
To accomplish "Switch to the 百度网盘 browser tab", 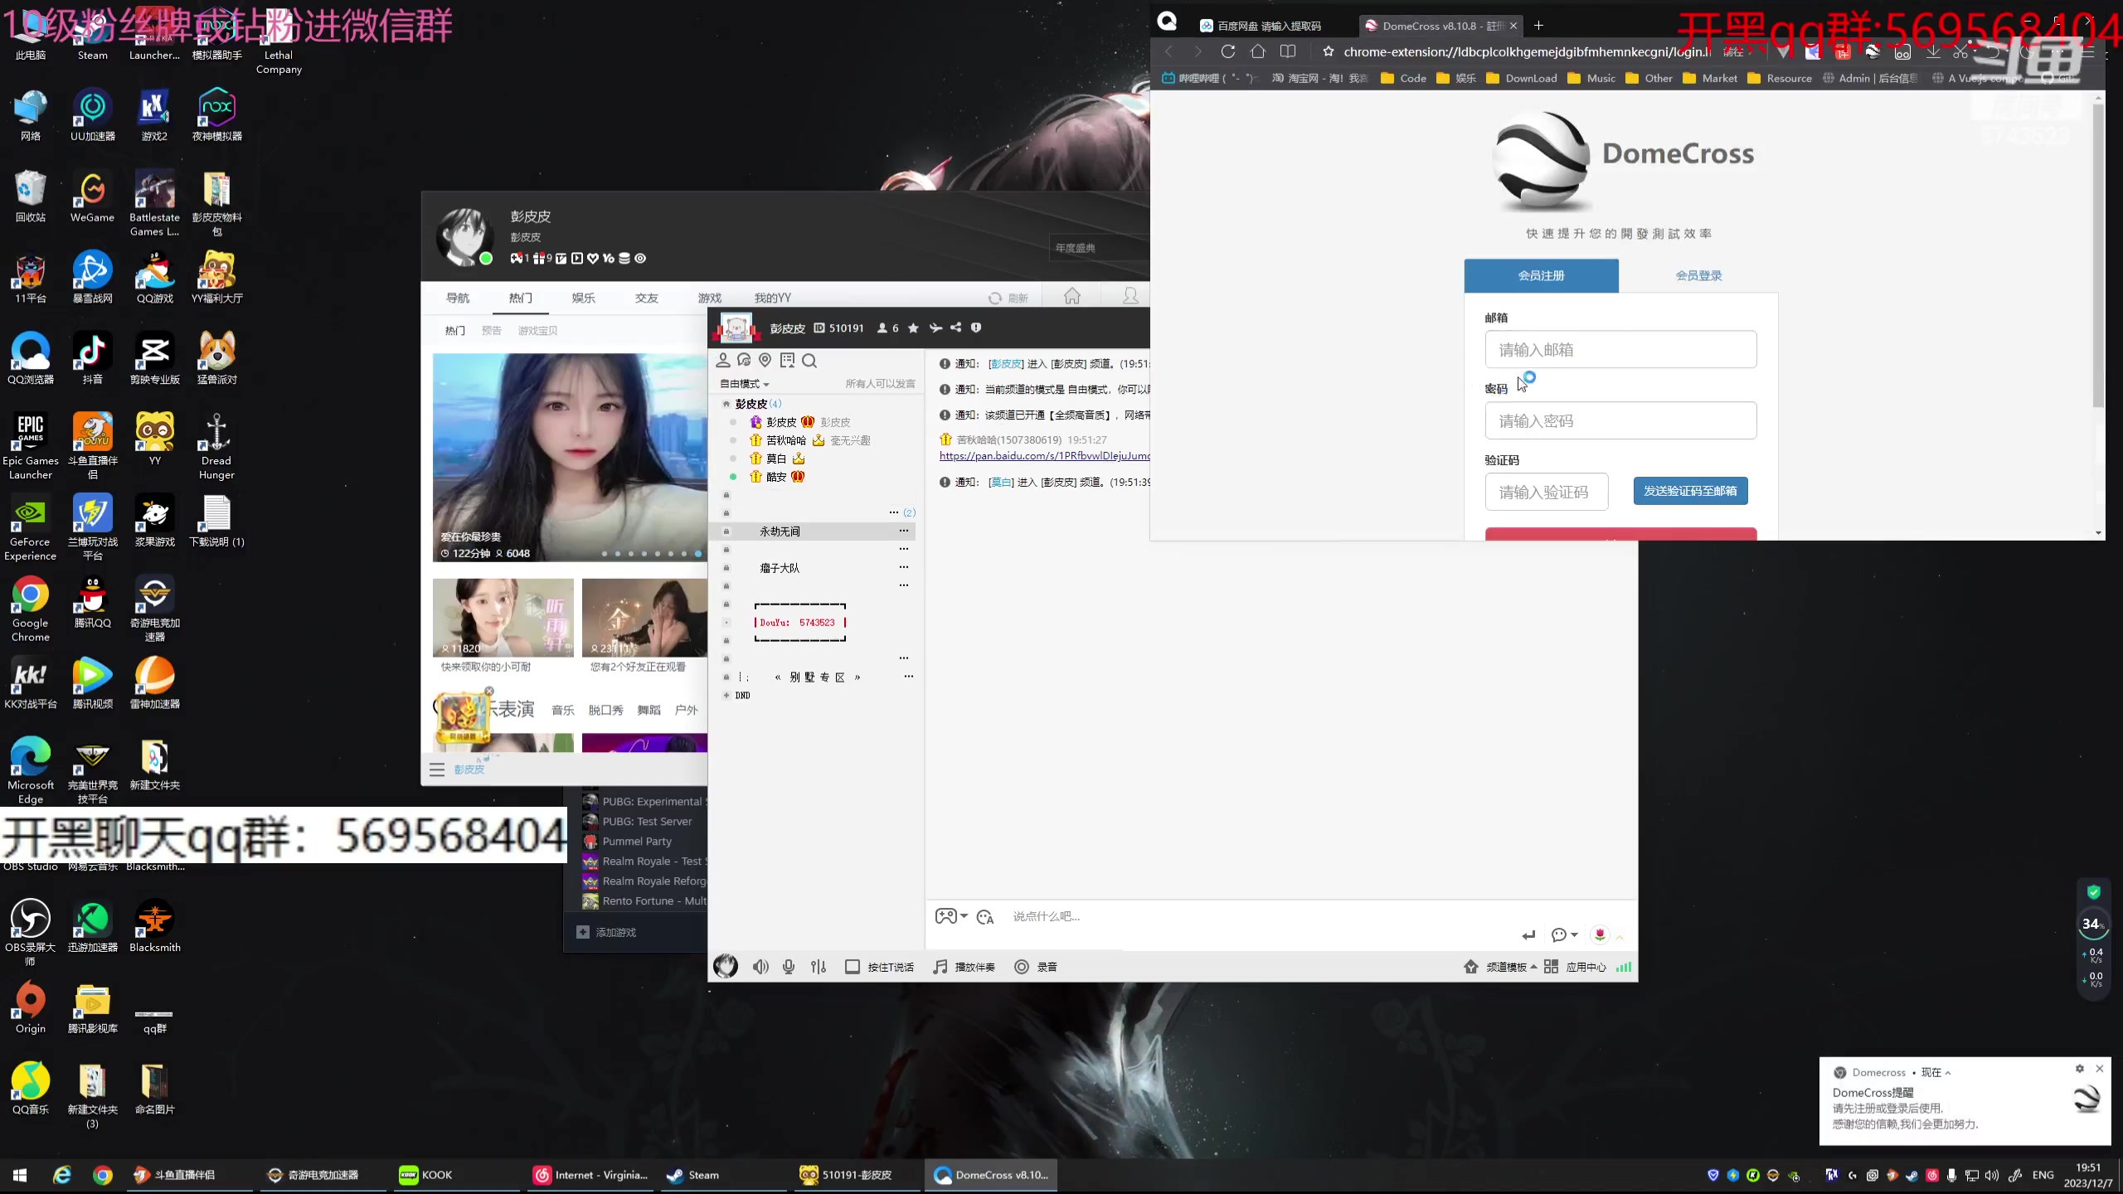I will [x=1269, y=26].
